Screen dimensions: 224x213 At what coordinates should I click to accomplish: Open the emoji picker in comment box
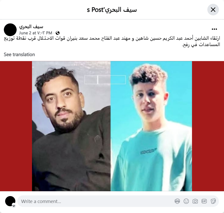(186, 201)
